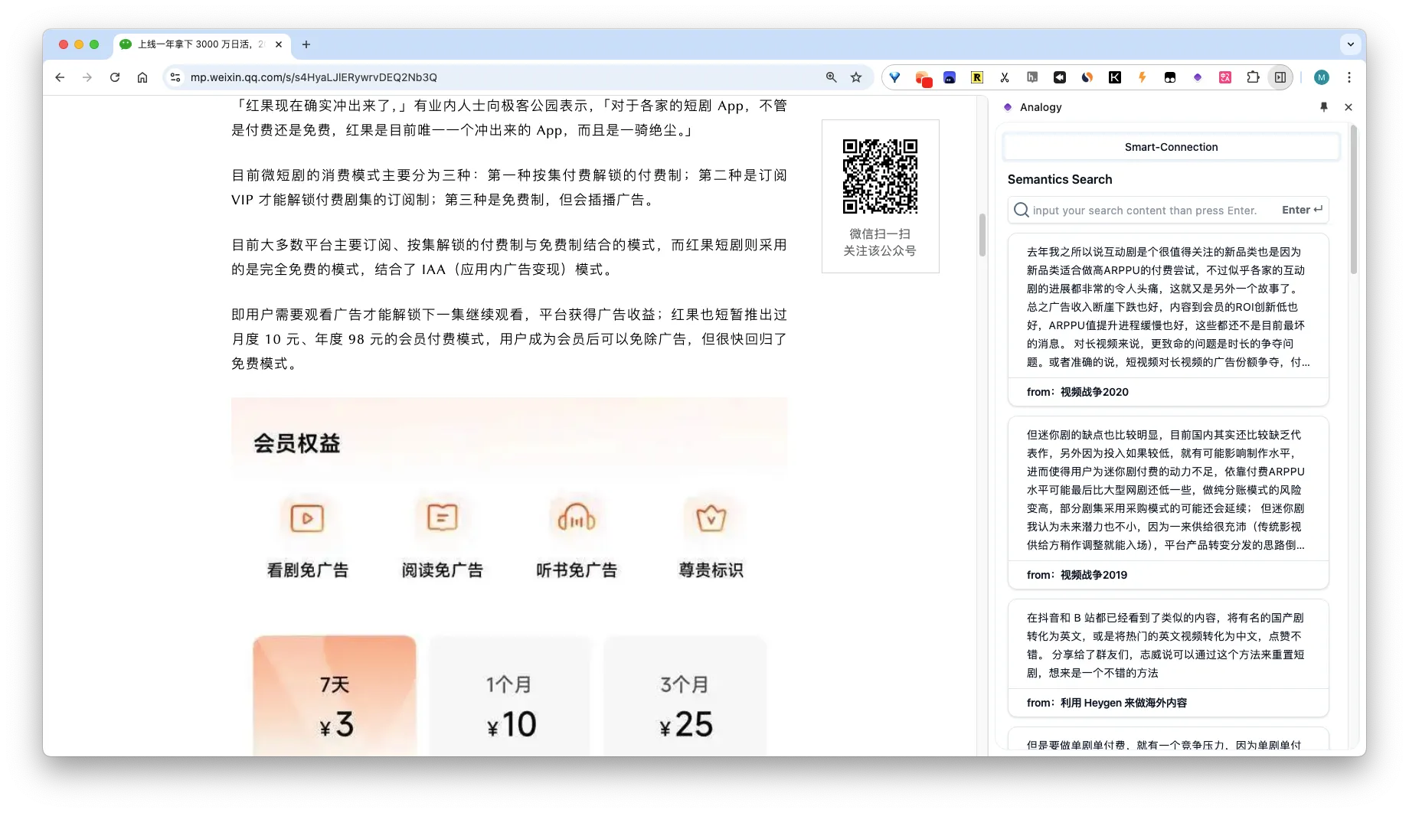This screenshot has width=1409, height=813.
Task: Open the Chrome three-dot menu
Action: click(x=1349, y=77)
